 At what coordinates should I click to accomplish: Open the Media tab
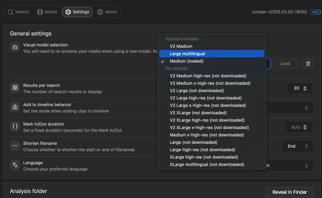(x=47, y=12)
